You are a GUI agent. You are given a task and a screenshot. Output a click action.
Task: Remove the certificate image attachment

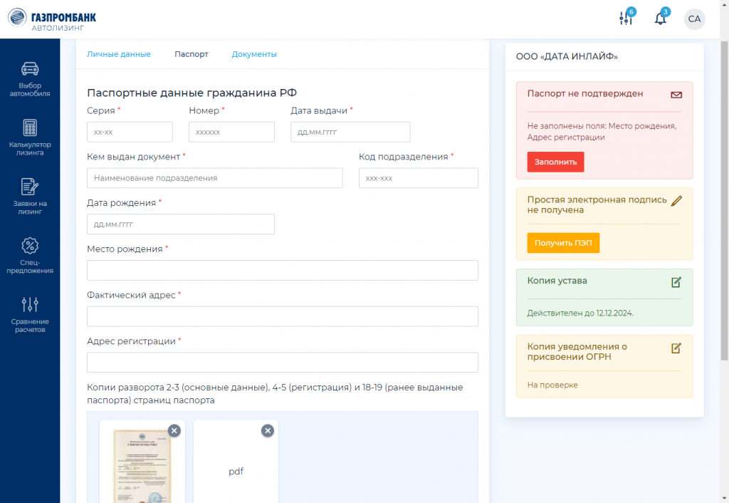tap(174, 430)
